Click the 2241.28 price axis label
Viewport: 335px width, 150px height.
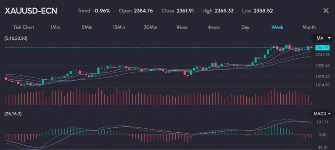[322, 55]
